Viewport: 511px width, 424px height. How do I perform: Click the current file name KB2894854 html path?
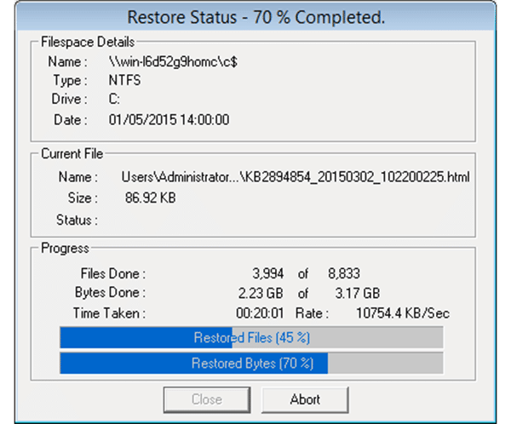click(296, 177)
